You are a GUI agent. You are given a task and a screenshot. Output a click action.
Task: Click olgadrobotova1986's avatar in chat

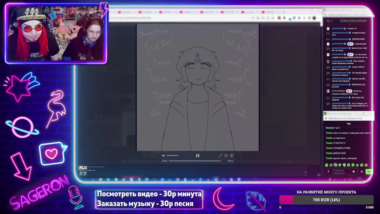[x=328, y=62]
